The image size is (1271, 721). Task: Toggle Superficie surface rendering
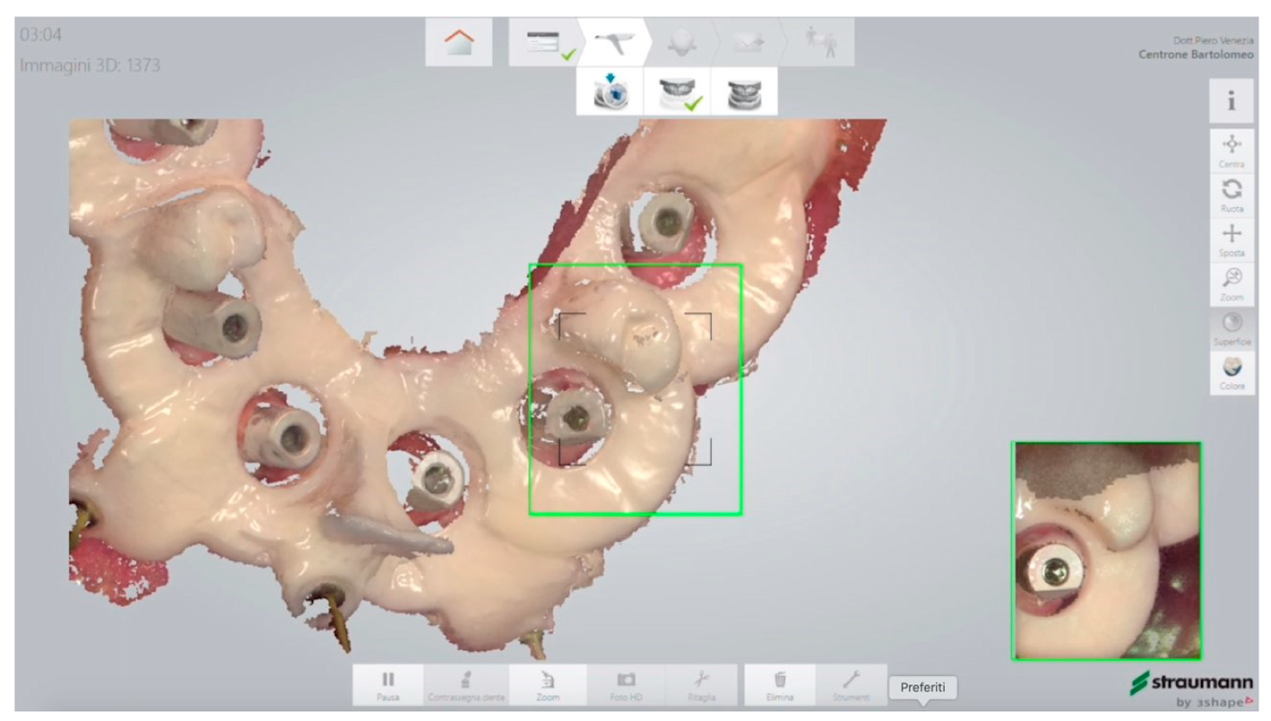[x=1231, y=327]
